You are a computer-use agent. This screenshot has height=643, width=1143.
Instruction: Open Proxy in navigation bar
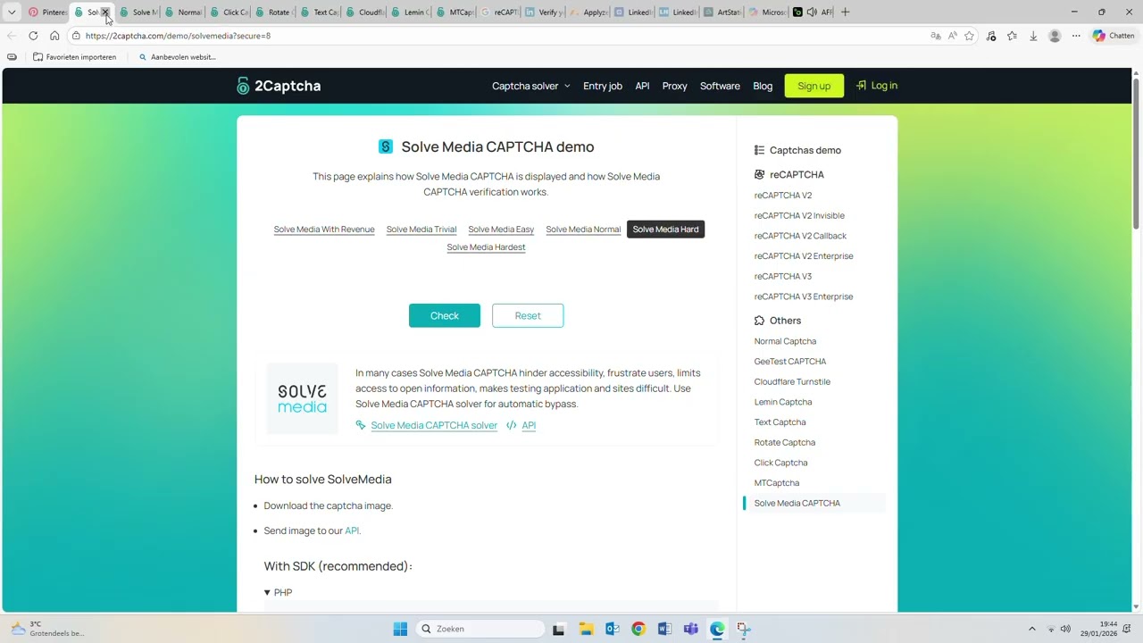pyautogui.click(x=675, y=86)
